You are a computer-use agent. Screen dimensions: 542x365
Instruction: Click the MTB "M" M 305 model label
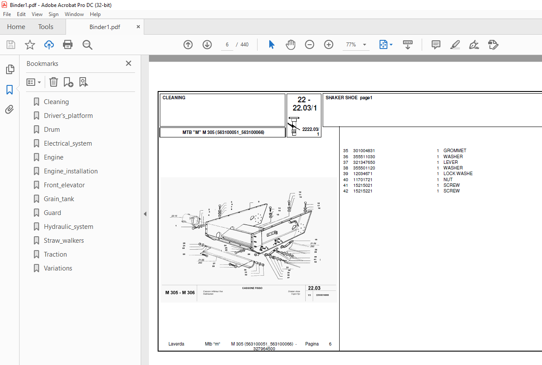[x=223, y=132]
